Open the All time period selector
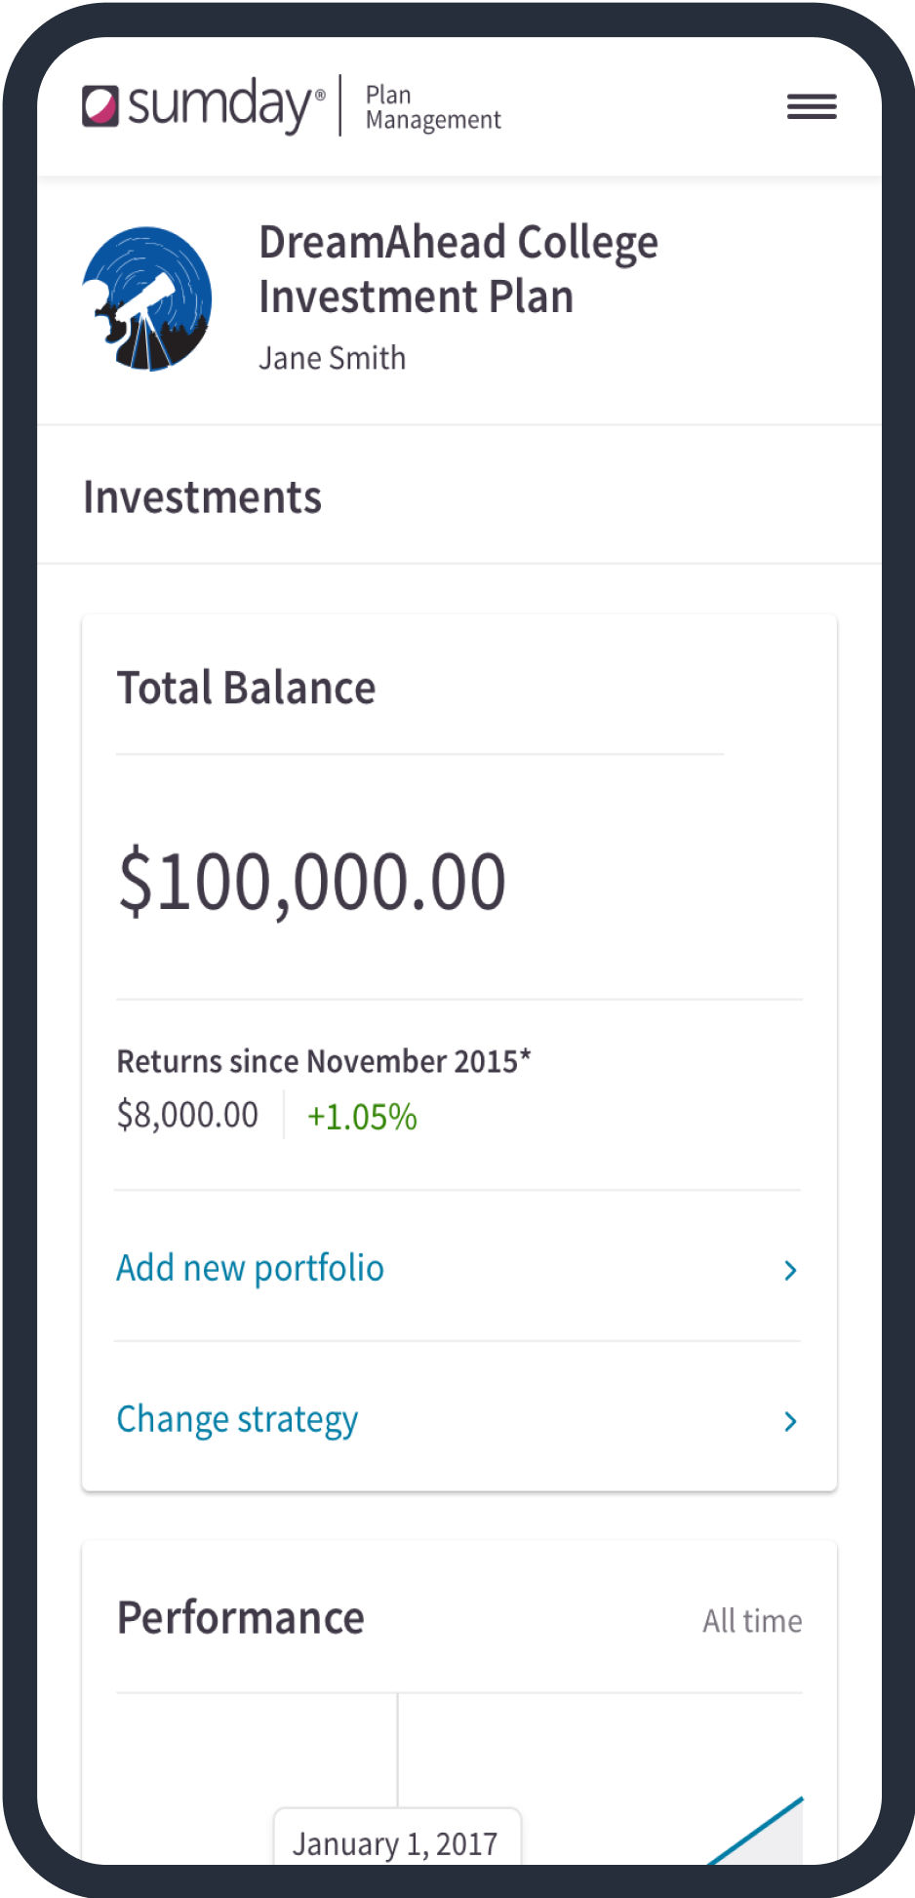 pos(752,1621)
